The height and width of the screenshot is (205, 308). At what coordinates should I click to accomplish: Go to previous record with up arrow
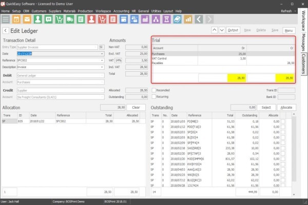coord(215,30)
